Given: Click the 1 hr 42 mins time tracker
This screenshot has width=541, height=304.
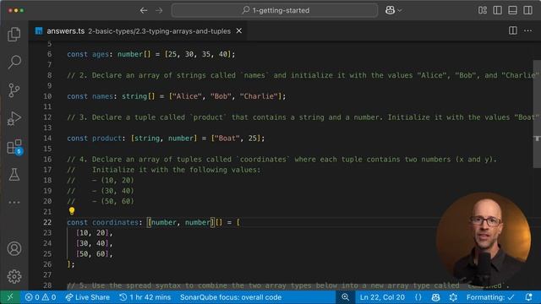Looking at the screenshot, I should [145, 297].
